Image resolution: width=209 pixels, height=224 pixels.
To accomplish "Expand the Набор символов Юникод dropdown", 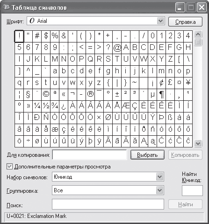I will 108,177.
